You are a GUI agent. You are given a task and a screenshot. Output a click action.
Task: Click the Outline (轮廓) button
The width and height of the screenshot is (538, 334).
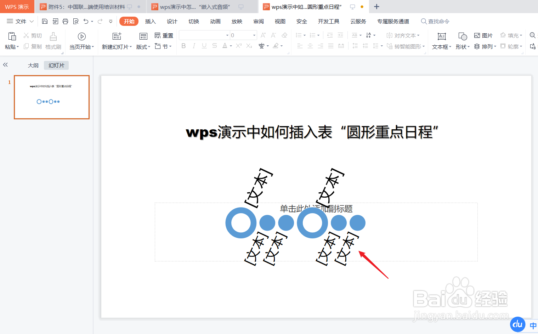click(x=511, y=46)
